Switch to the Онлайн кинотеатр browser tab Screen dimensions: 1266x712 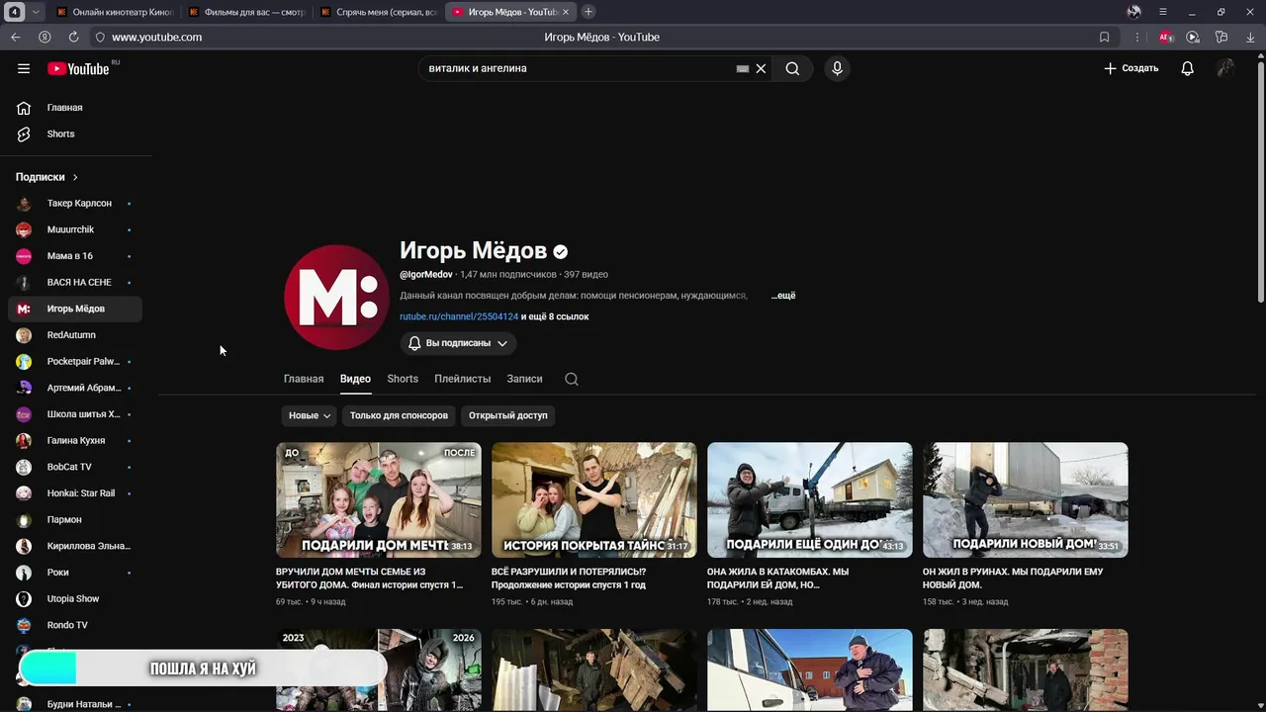pos(115,12)
